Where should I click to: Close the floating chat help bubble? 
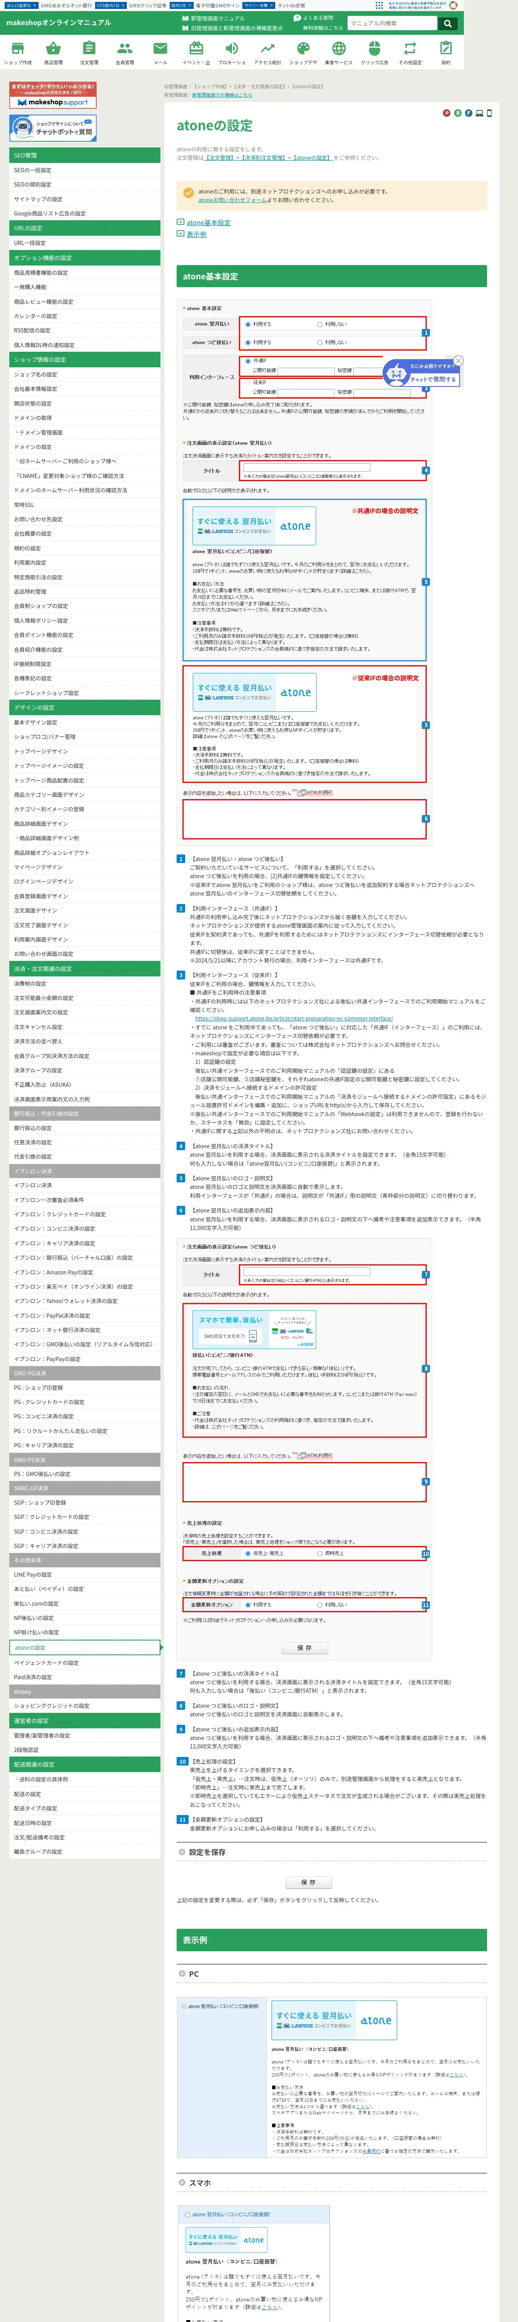click(458, 361)
